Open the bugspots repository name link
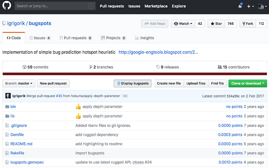 tap(40, 24)
